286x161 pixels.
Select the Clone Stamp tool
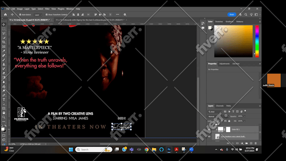(4, 64)
